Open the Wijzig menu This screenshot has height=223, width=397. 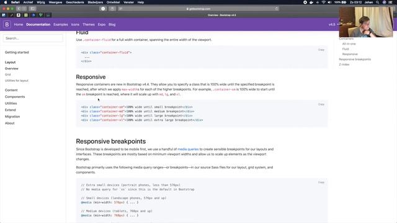41,2
